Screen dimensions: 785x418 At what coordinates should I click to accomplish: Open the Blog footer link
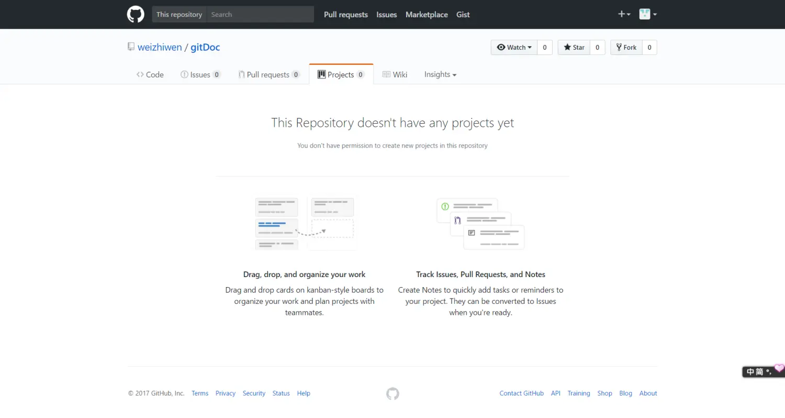626,393
